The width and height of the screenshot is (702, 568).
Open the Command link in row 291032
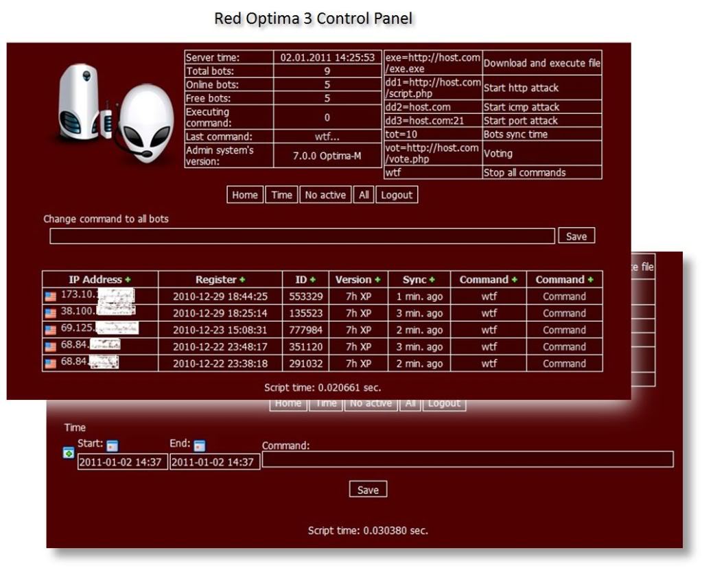click(x=564, y=364)
